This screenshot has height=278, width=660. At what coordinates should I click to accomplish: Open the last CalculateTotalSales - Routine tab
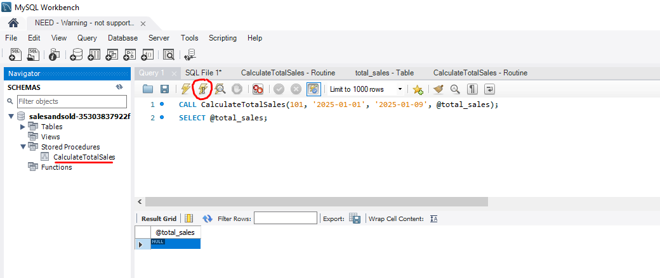[x=480, y=73]
